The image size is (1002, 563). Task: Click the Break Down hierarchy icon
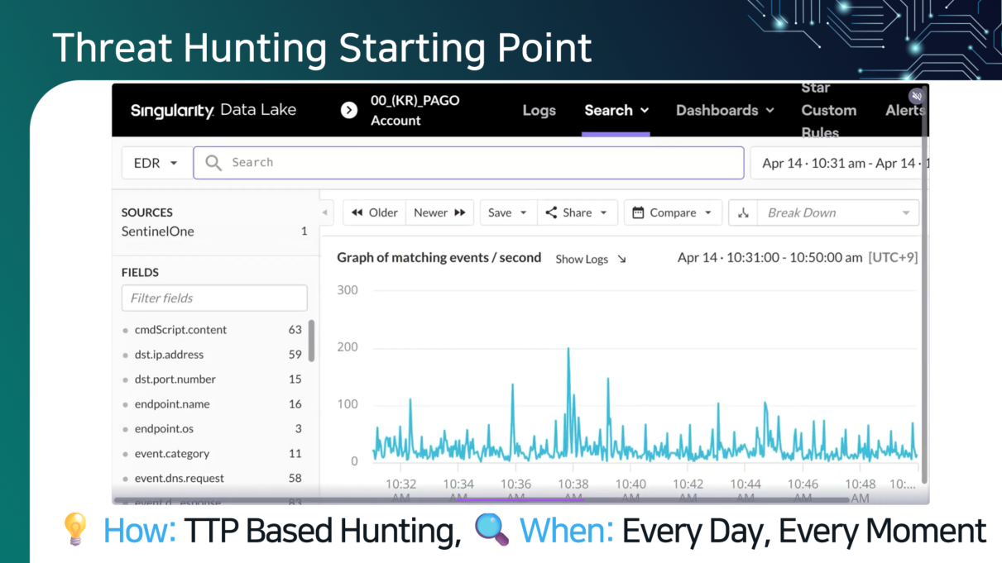(x=743, y=212)
